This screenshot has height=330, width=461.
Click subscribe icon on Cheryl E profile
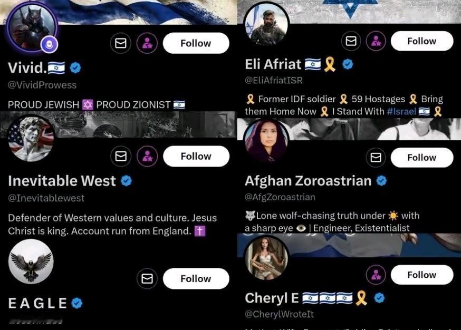tap(376, 275)
